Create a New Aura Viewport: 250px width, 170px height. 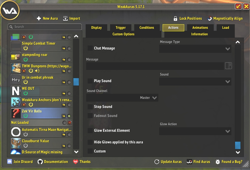point(47,18)
